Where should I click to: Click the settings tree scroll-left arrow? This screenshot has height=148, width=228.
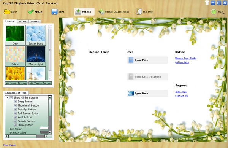(x=7, y=136)
